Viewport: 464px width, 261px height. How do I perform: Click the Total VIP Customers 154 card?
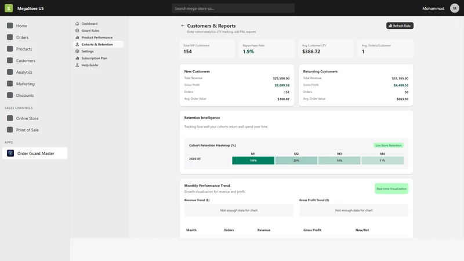pos(207,49)
